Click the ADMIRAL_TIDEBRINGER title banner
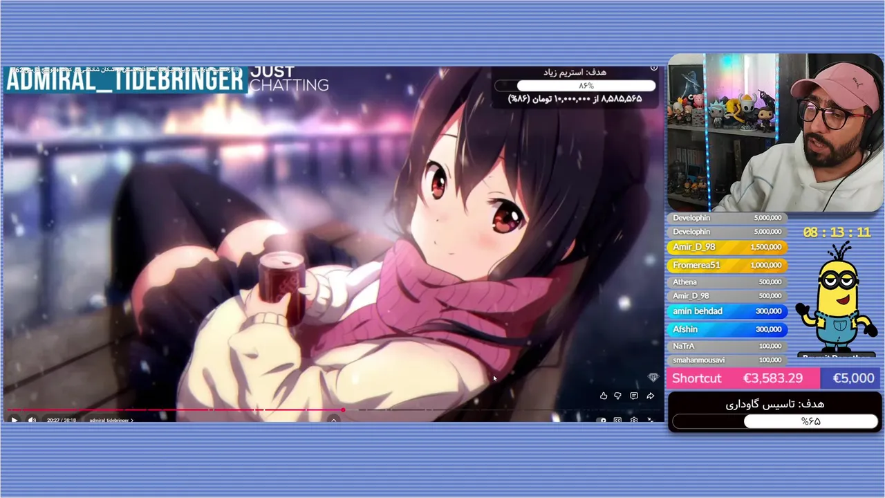 pyautogui.click(x=125, y=80)
